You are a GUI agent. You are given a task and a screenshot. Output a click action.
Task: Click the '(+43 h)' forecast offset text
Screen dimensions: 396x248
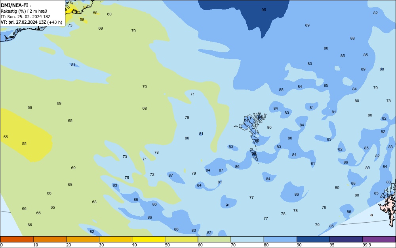click(55, 22)
